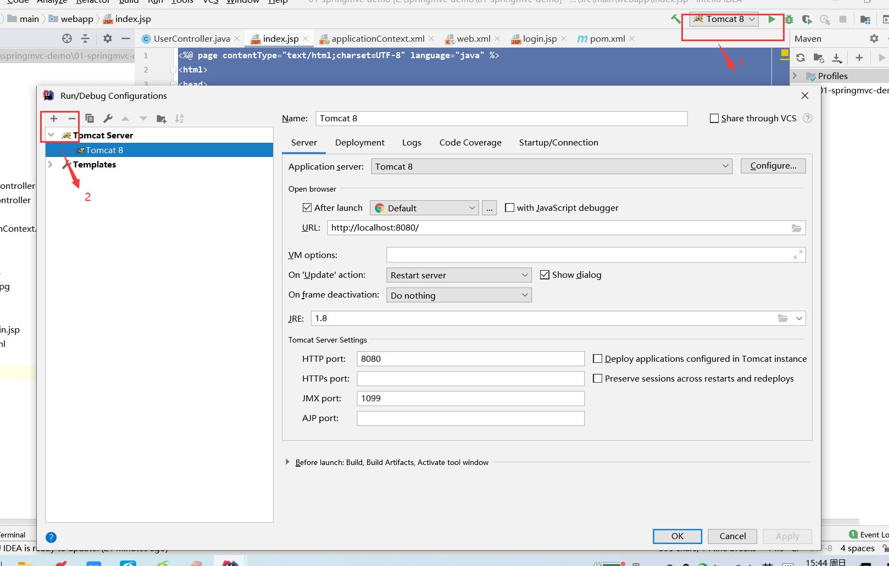Click OK to confirm configuration

point(677,536)
